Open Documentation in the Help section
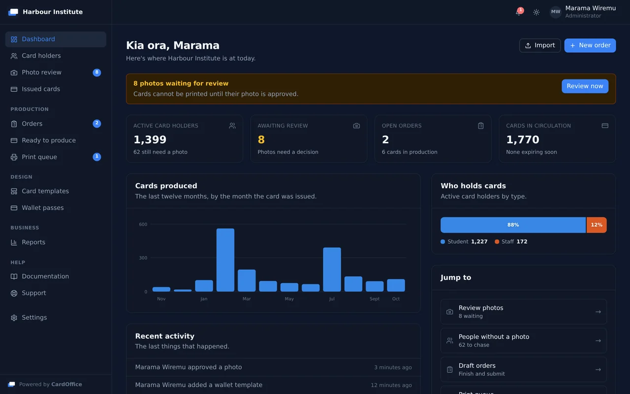Screen dimensions: 630x394 [x=56, y=276]
